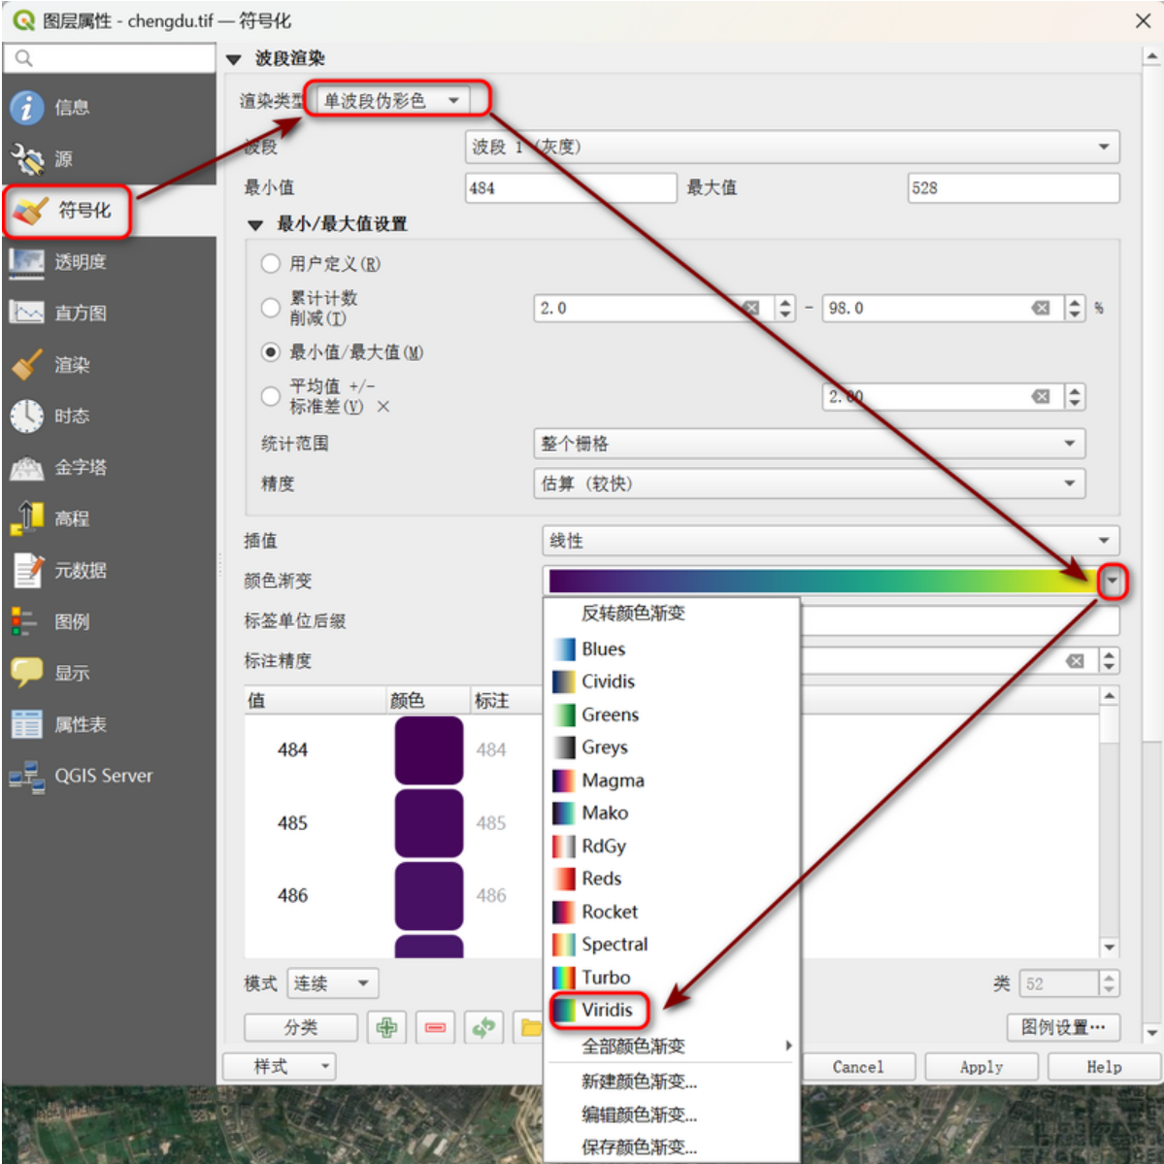Click the Cancel button

pos(858,1067)
